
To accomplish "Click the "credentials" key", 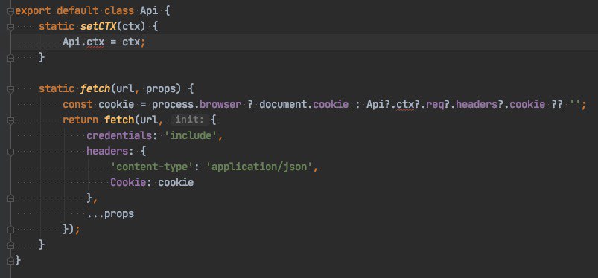I will click(119, 136).
